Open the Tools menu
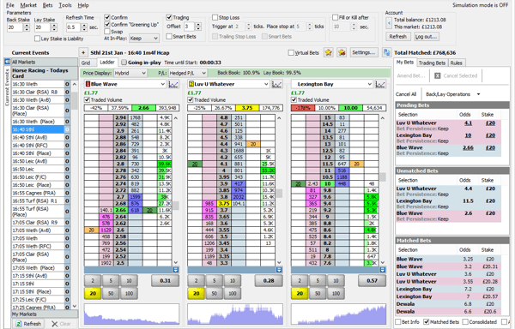This screenshot has height=329, width=515. (65, 5)
